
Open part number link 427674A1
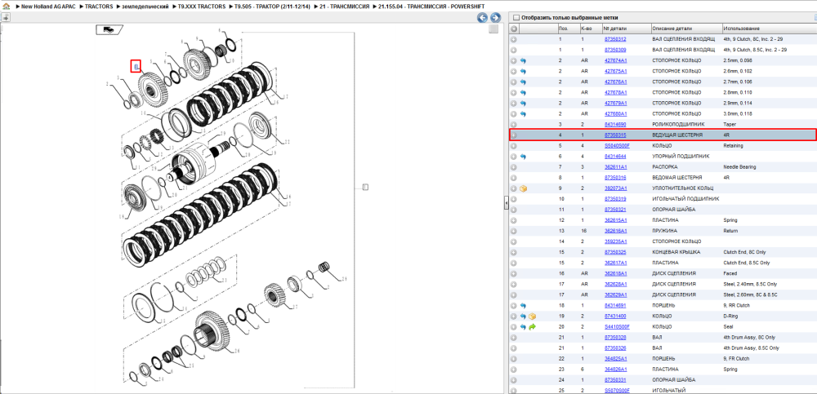click(615, 61)
